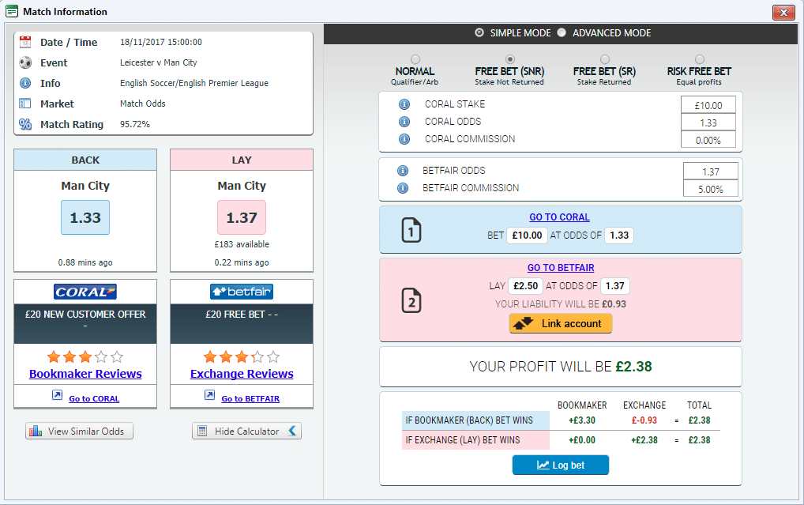This screenshot has height=505, width=804.
Task: Click the percentage icon beside Match Rating
Action: 24,124
